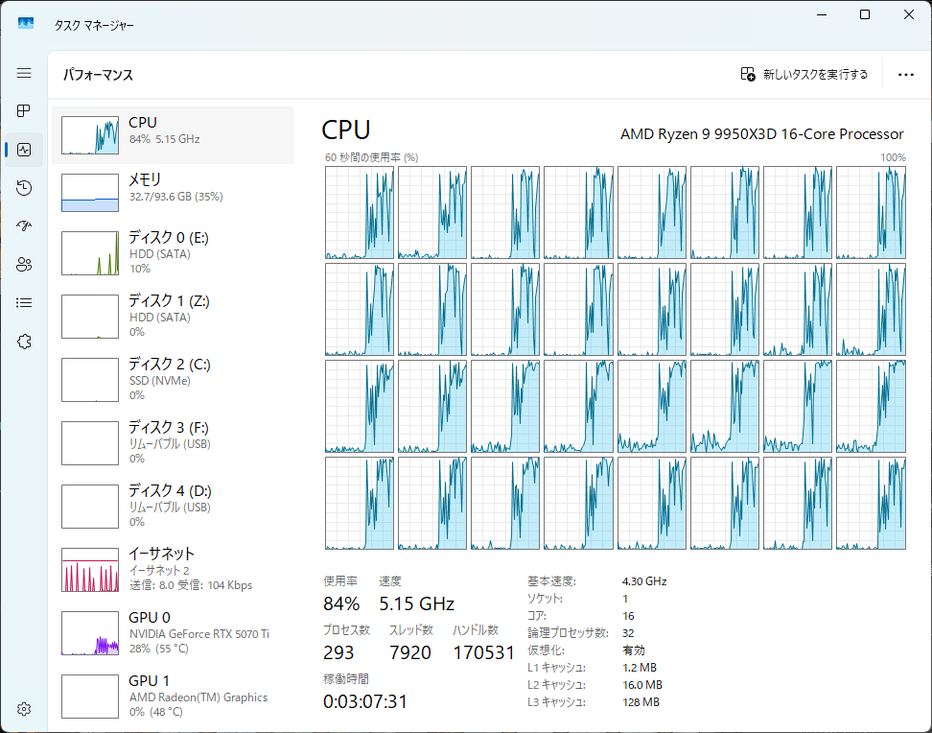Viewport: 932px width, 733px height.
Task: Click the ディスク 0 mini graph thumbnail
Action: click(x=90, y=253)
